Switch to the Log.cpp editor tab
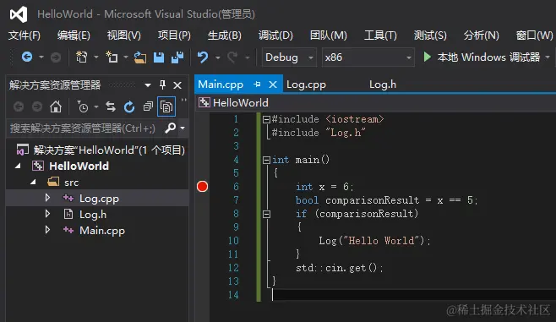 (306, 85)
